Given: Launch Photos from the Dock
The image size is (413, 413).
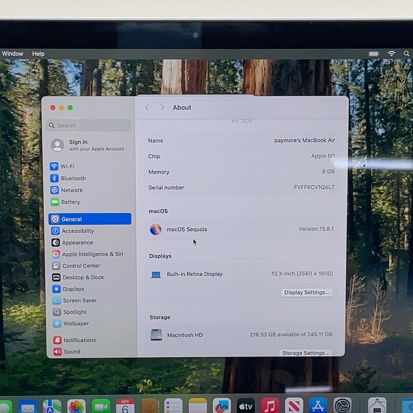Looking at the screenshot, I should [76, 406].
